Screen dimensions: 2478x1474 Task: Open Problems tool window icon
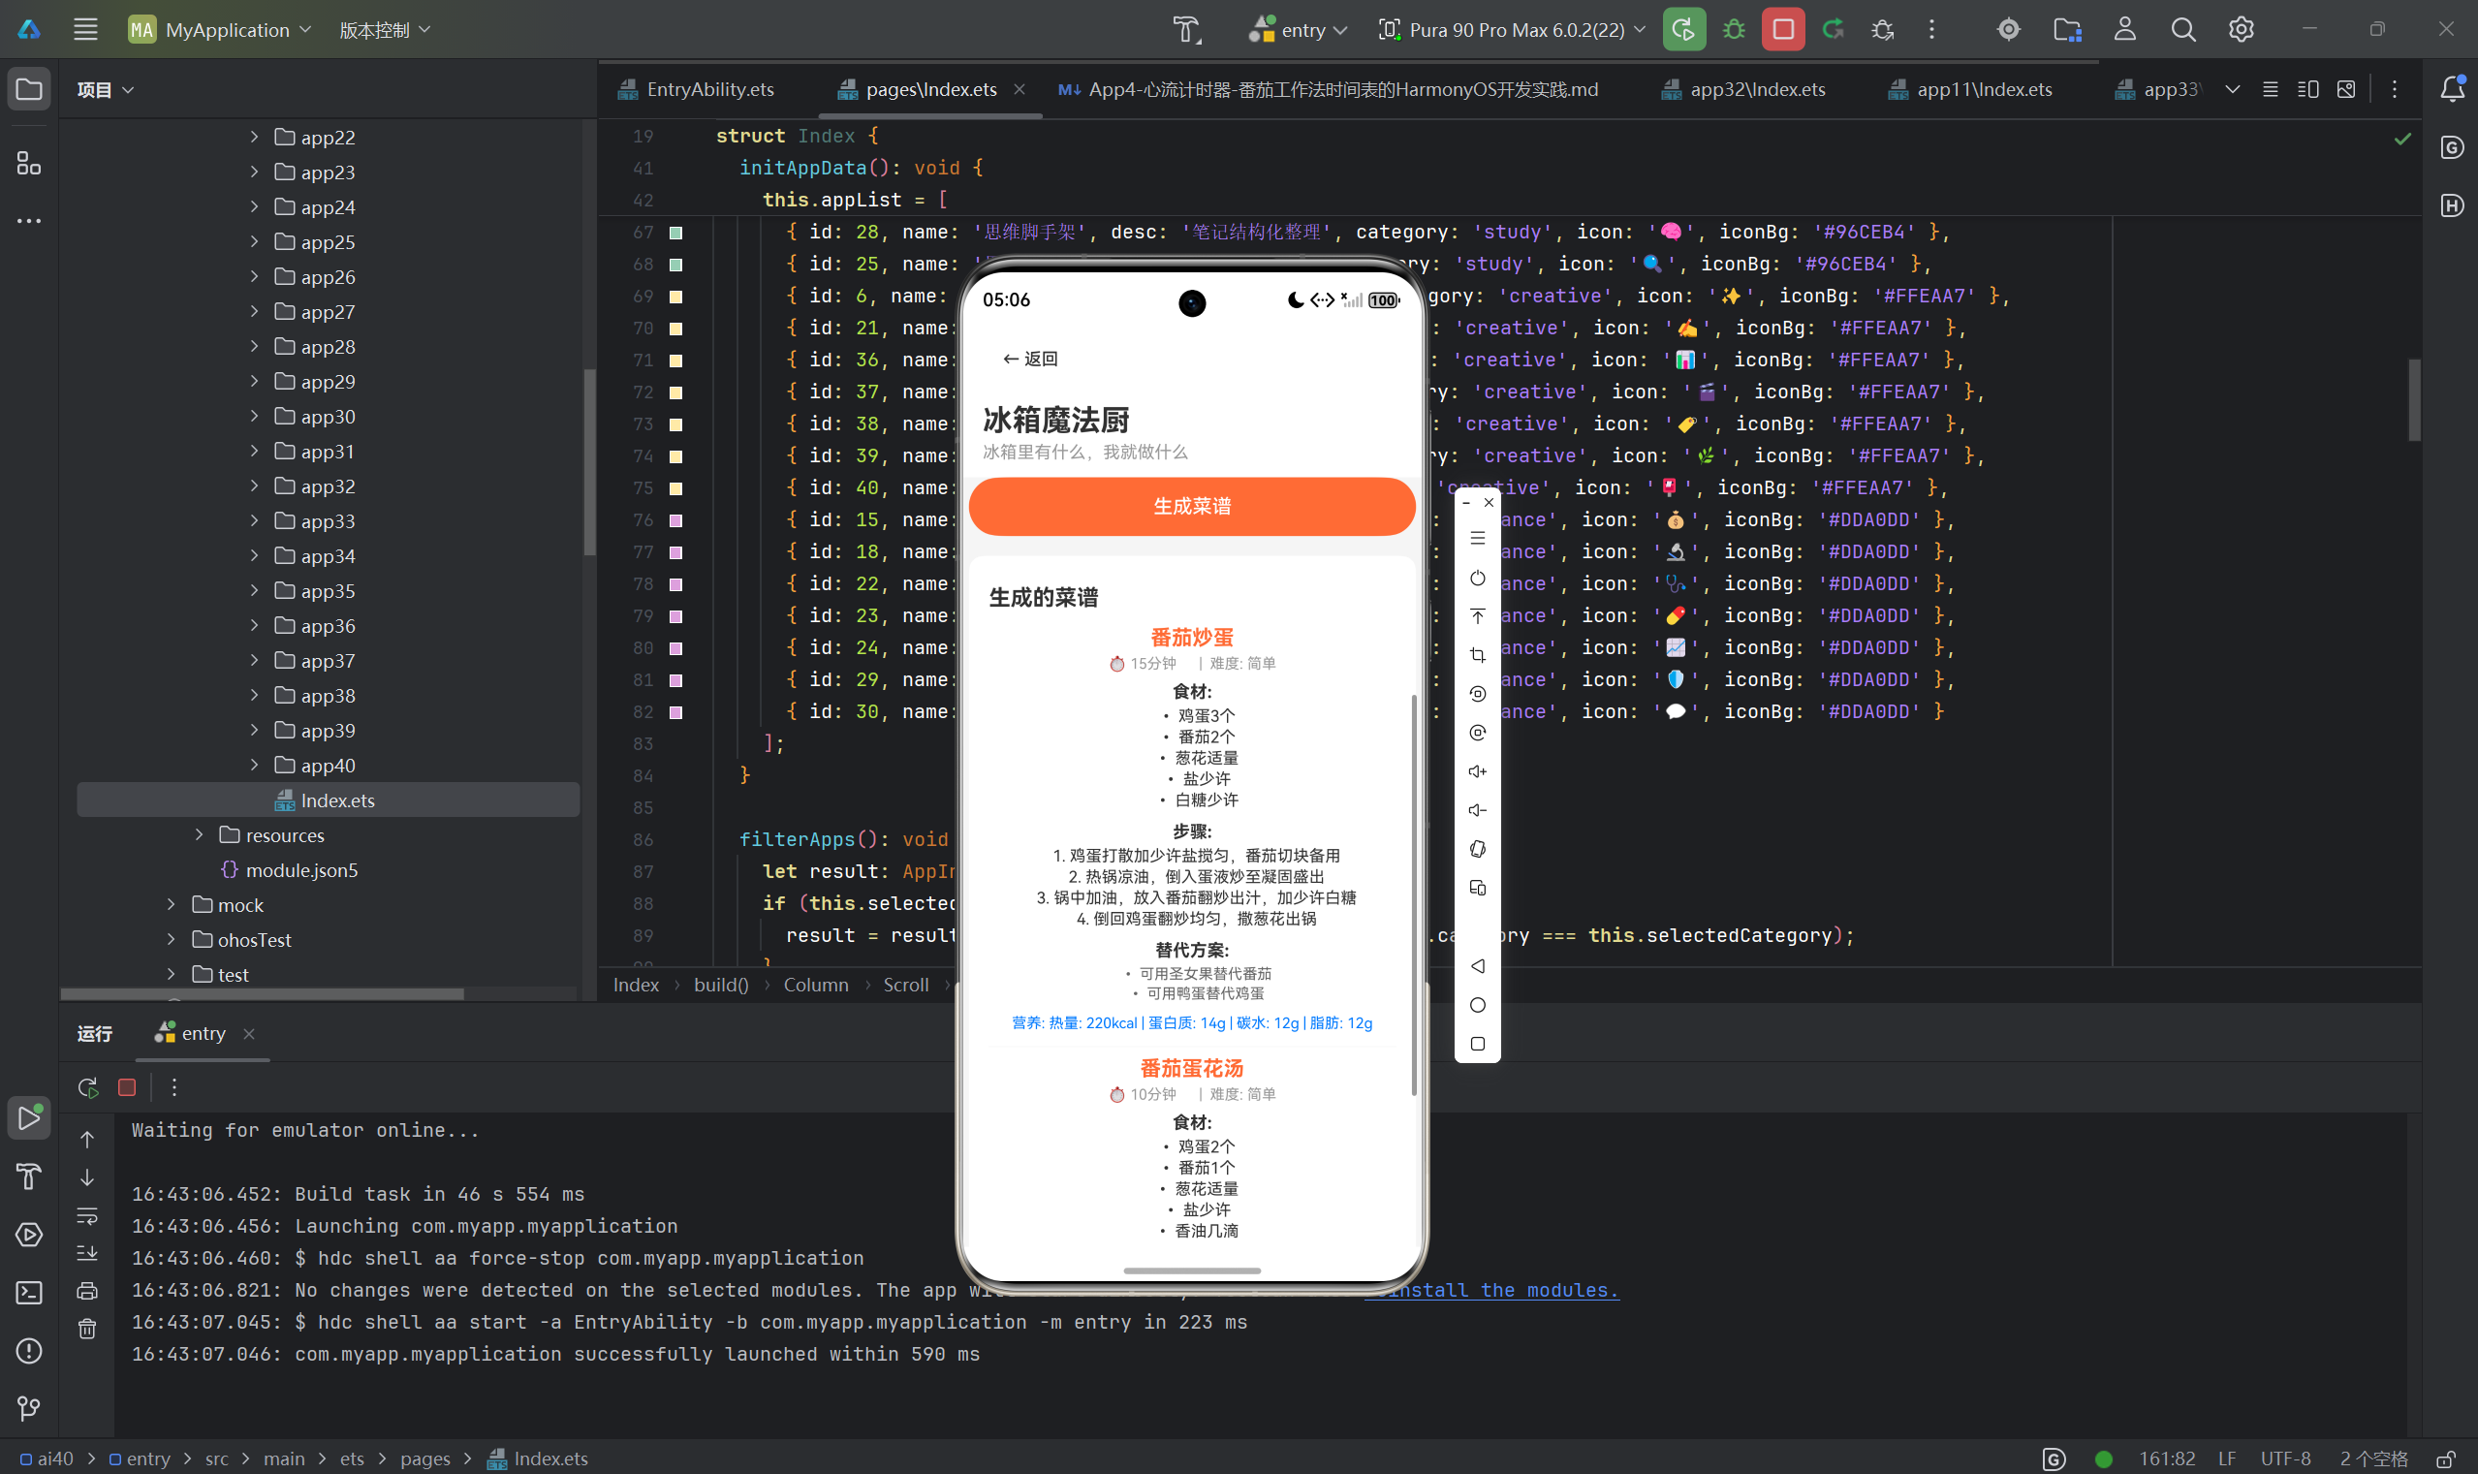point(29,1351)
